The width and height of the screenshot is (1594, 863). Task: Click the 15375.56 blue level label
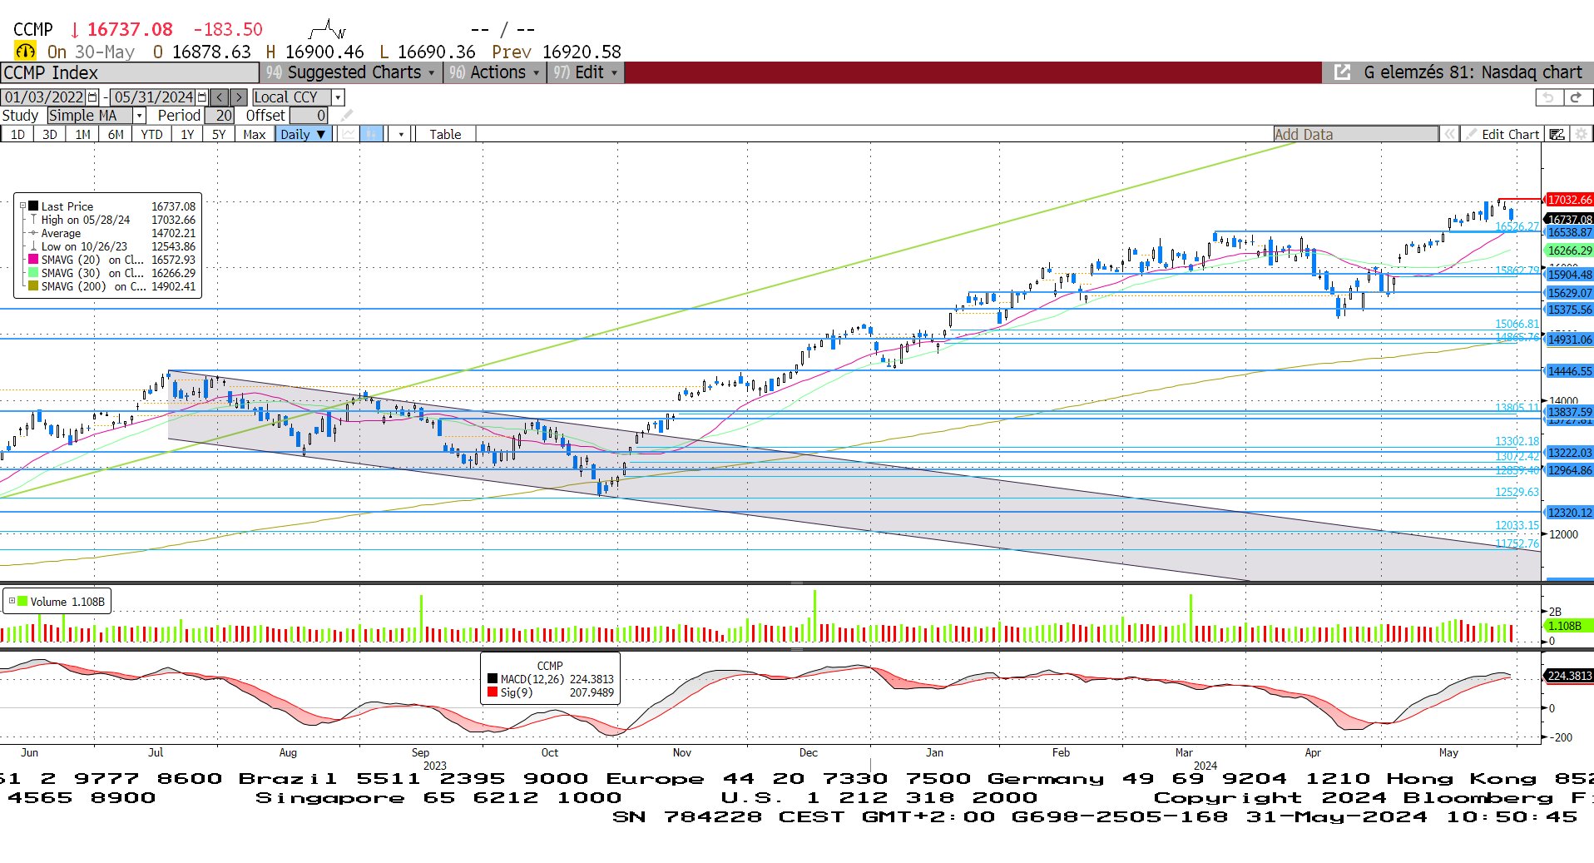1569,310
